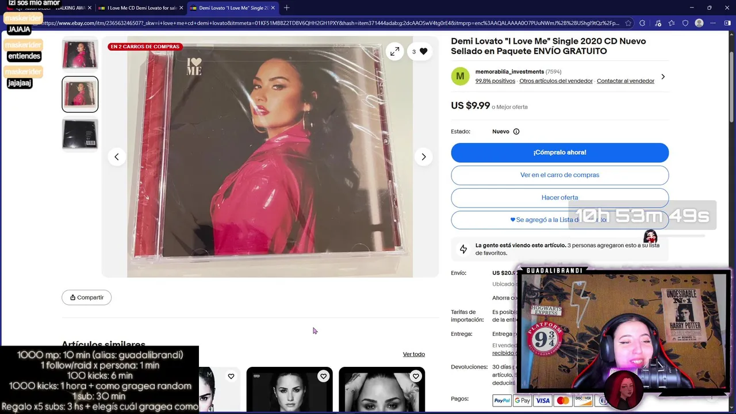
Task: Click the Ver todo link
Action: click(x=414, y=354)
